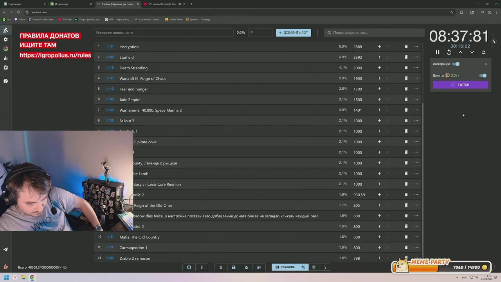
Task: Click the clear all lots trash icon
Action: click(x=259, y=267)
